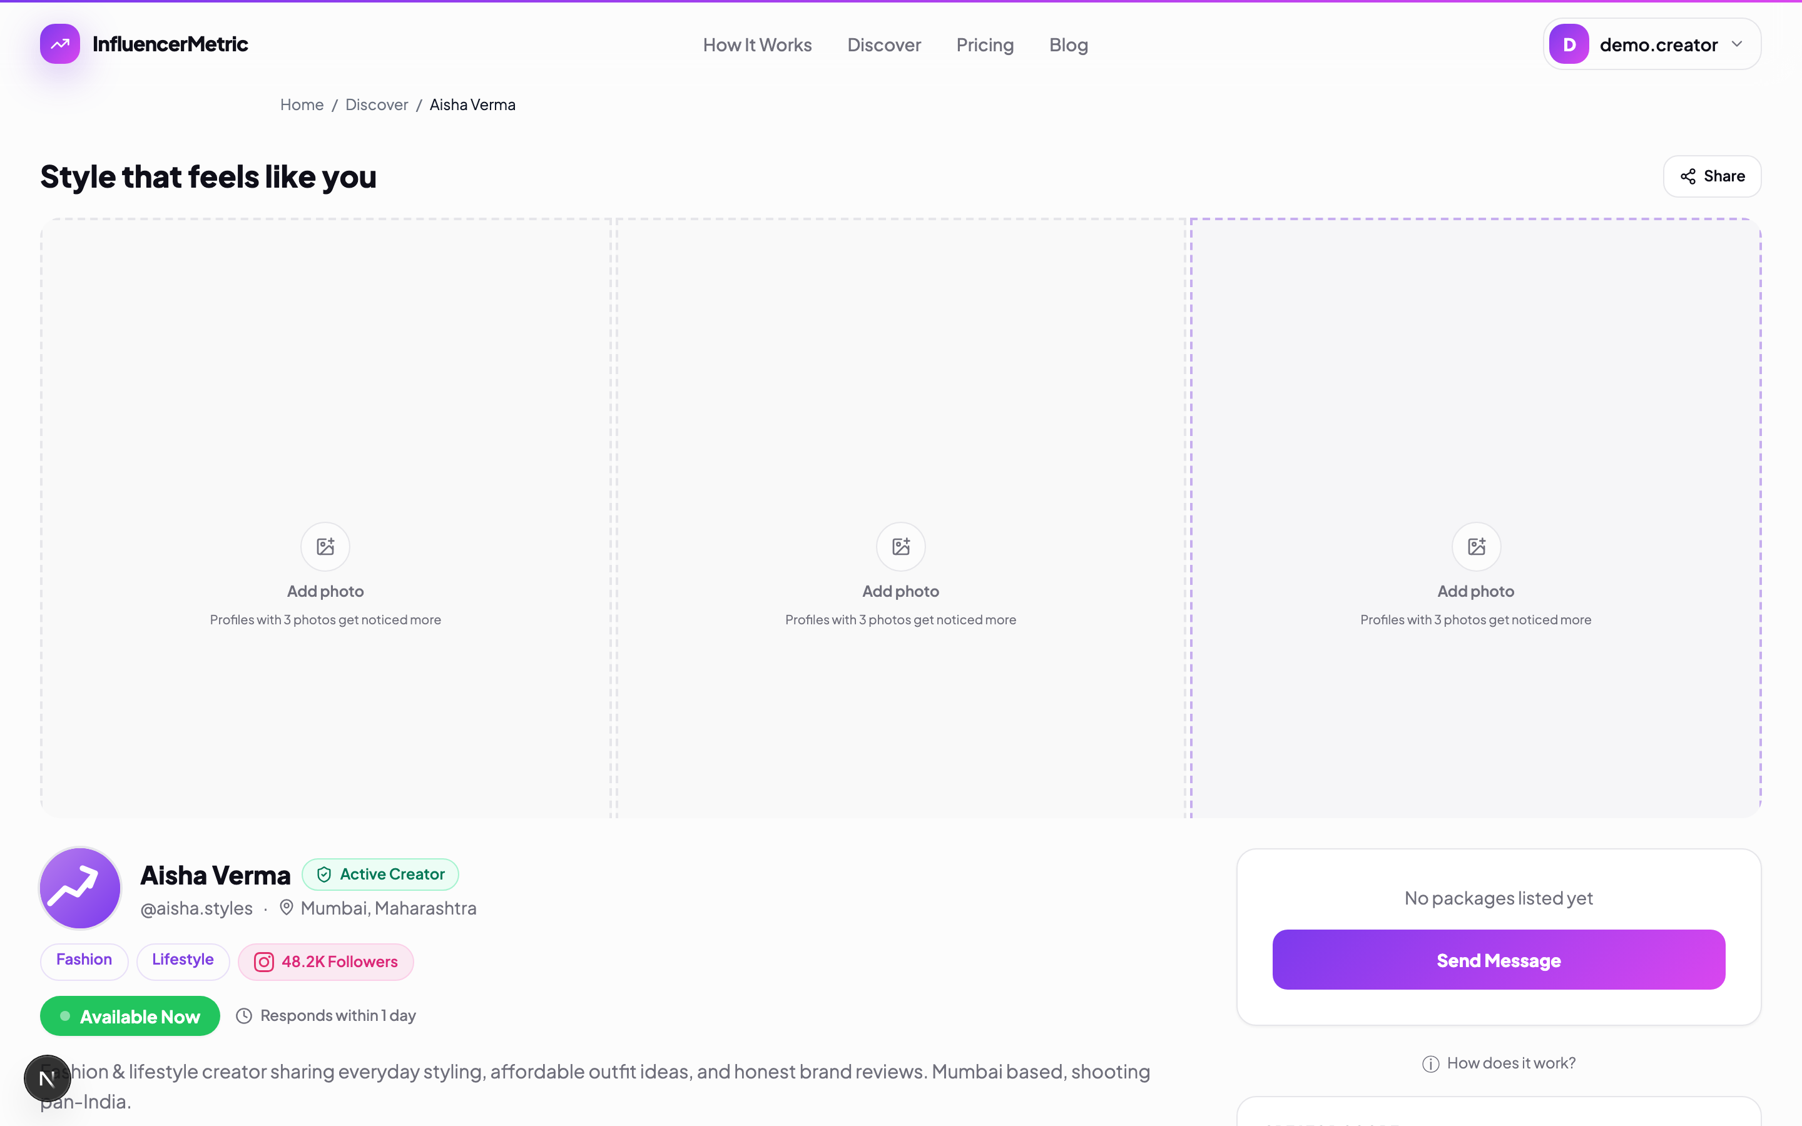Screen dimensions: 1802x1126
Task: Click the Available Now status pill
Action: (x=130, y=1016)
